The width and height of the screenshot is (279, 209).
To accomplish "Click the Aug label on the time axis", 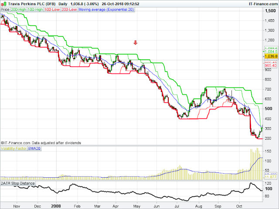I will coord(199,206).
